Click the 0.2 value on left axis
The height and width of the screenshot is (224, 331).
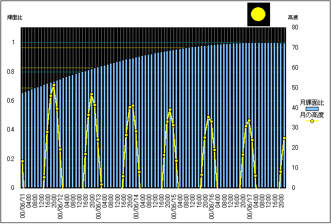coord(11,159)
